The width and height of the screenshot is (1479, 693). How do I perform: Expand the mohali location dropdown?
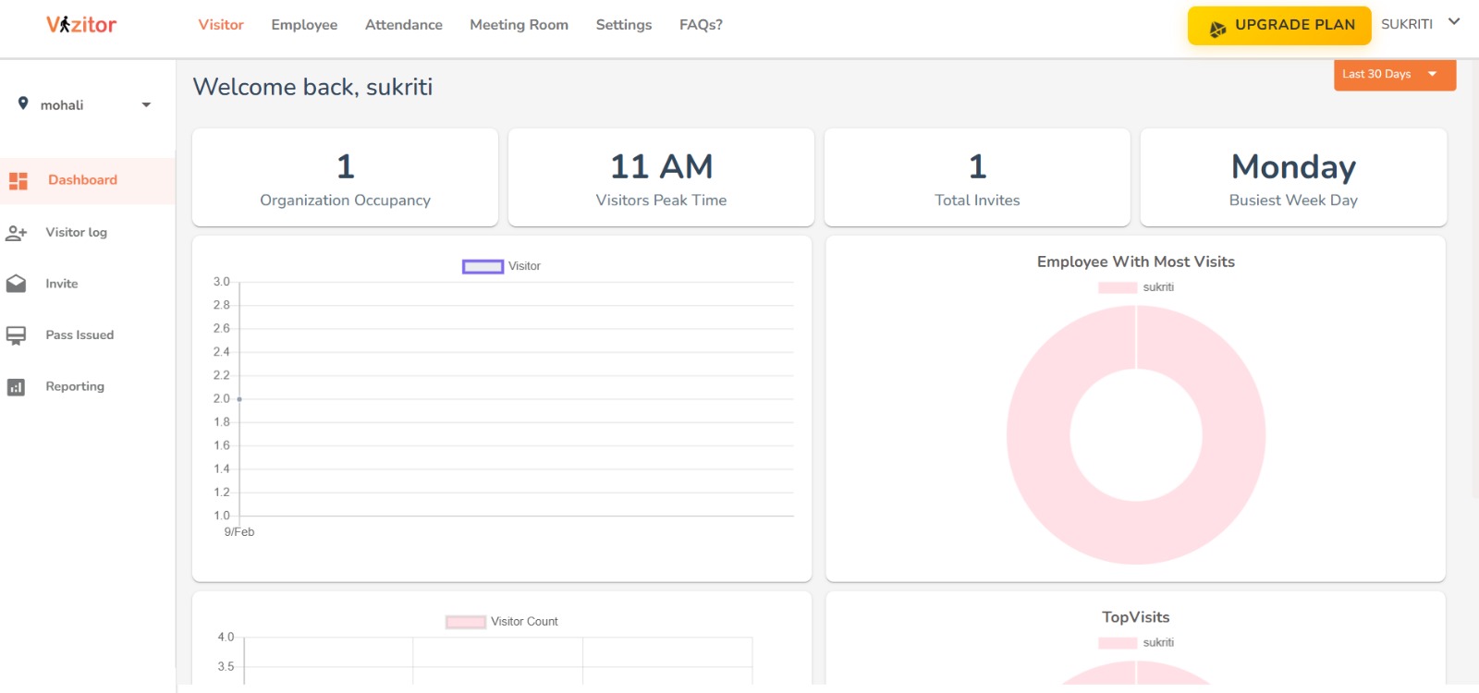click(146, 105)
